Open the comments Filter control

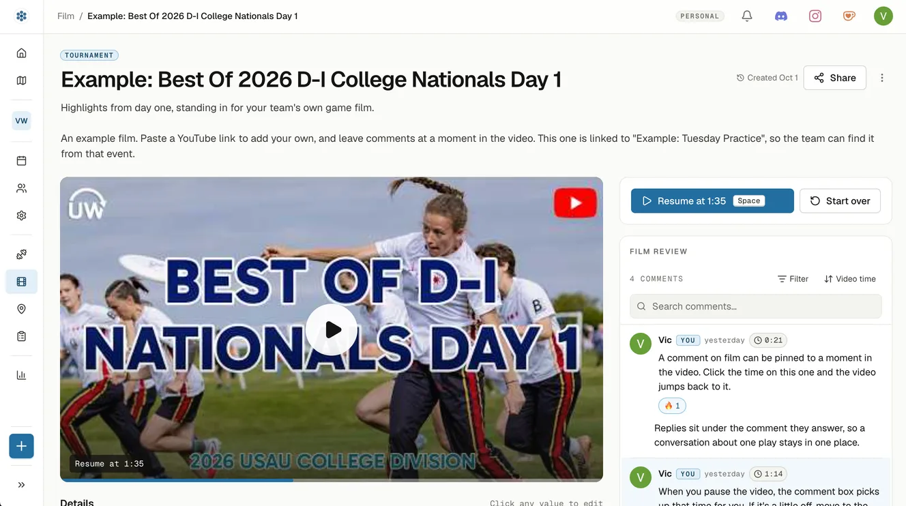793,279
